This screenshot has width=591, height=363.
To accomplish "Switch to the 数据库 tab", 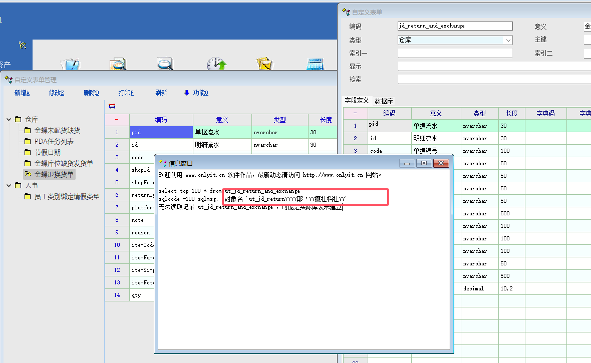I will pyautogui.click(x=384, y=101).
